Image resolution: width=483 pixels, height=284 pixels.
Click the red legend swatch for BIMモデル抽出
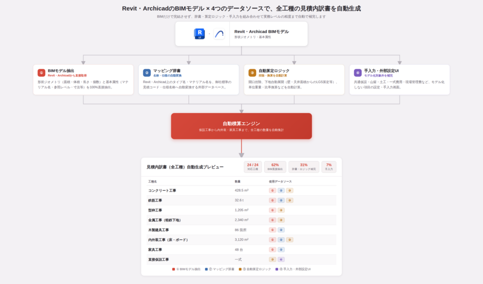point(174,269)
